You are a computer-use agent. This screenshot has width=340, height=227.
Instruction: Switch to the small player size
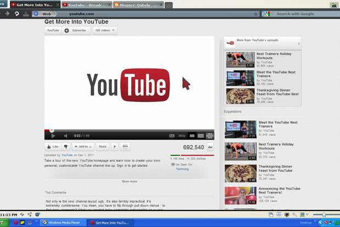(192, 136)
